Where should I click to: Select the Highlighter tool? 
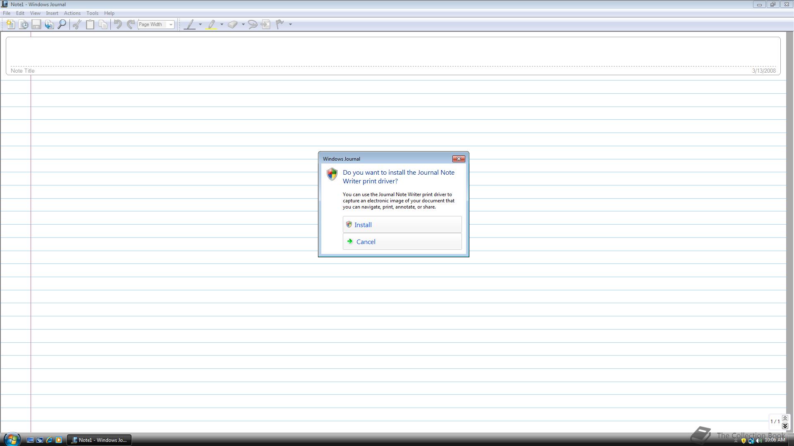pyautogui.click(x=211, y=24)
